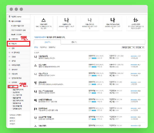This screenshot has height=133, width=154.
Task: Click the 훈핑크퐁차 핑 font icon
Action: tap(36, 83)
